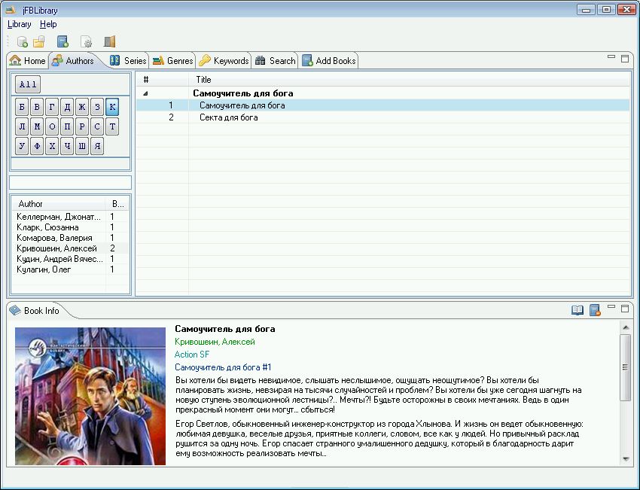Viewport: 640px width, 490px height.
Task: Select book row 2 Секта для бога
Action: tap(382, 117)
